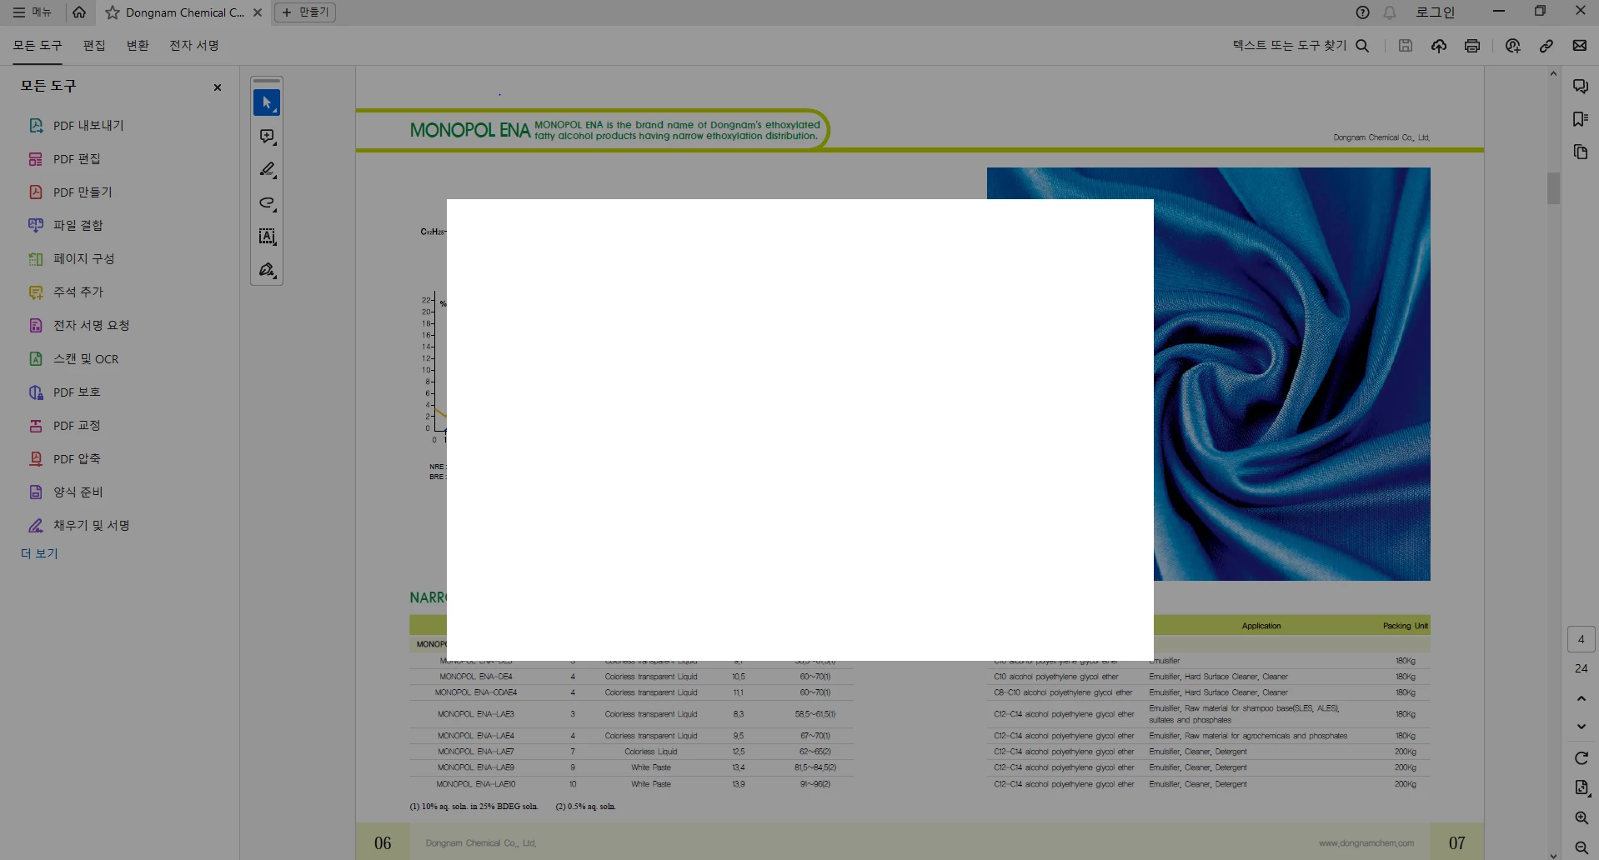Click the cloud upload icon
Screen dimensions: 1599x860
1439,46
